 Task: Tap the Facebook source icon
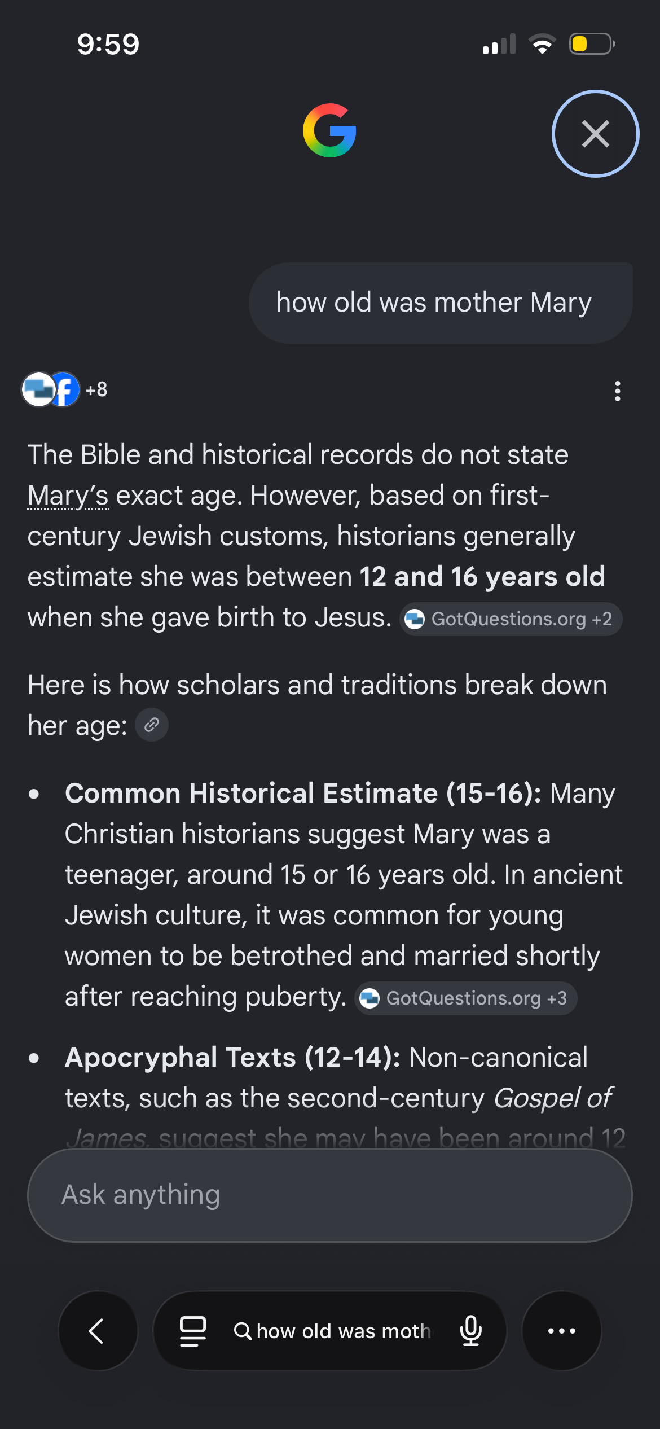(x=64, y=389)
